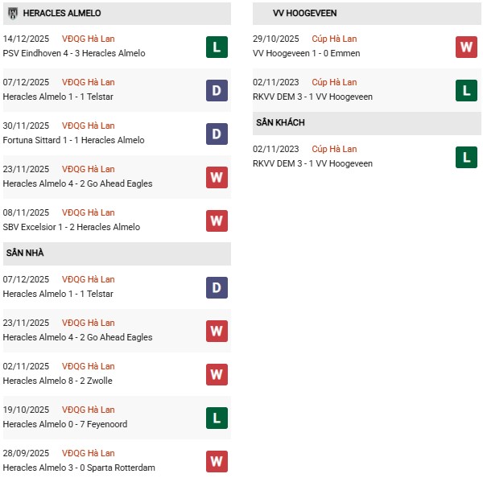Click the W badge for Hoogeveen vs Emmen
Image resolution: width=483 pixels, height=478 pixels.
point(466,47)
